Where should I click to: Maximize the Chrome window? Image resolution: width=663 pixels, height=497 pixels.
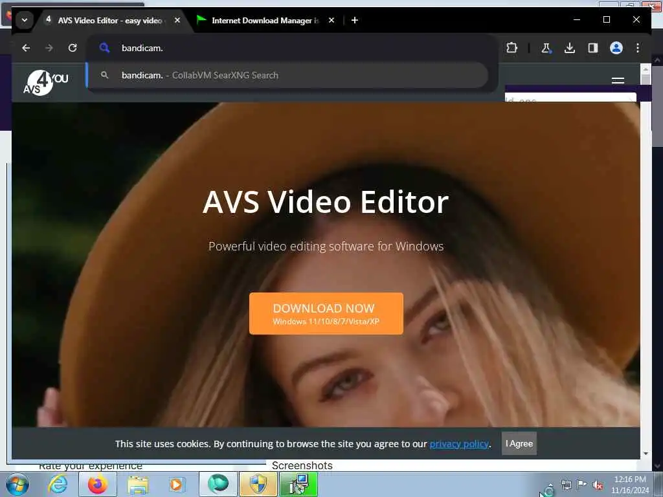606,20
